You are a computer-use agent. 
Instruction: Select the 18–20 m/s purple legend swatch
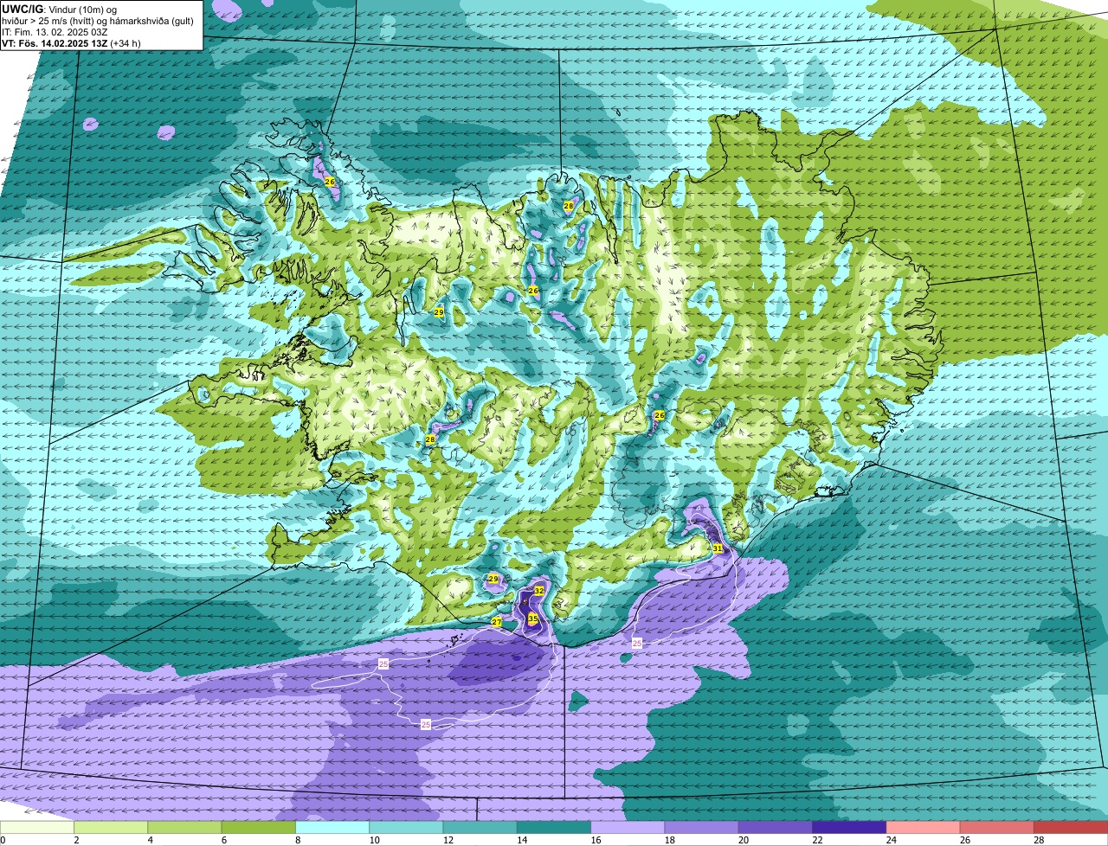click(x=702, y=828)
